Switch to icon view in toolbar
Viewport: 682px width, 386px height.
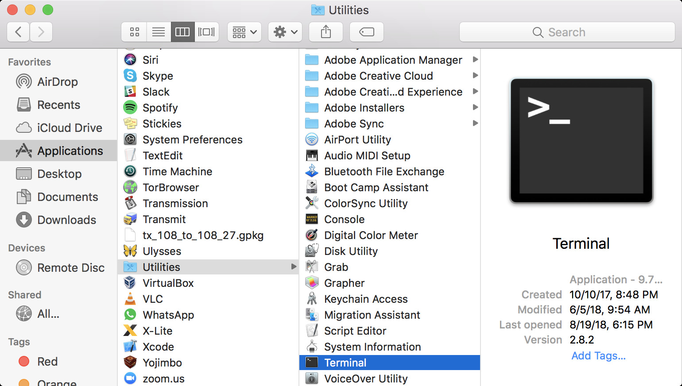135,32
